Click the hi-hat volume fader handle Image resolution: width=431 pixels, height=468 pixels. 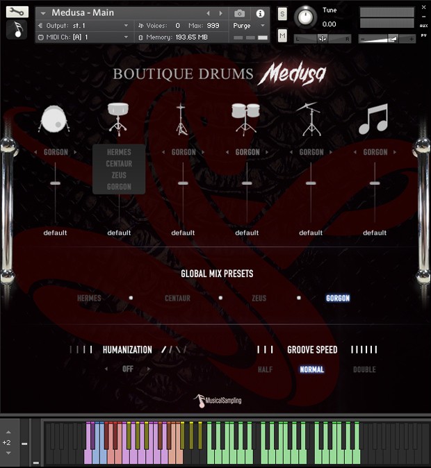click(183, 183)
